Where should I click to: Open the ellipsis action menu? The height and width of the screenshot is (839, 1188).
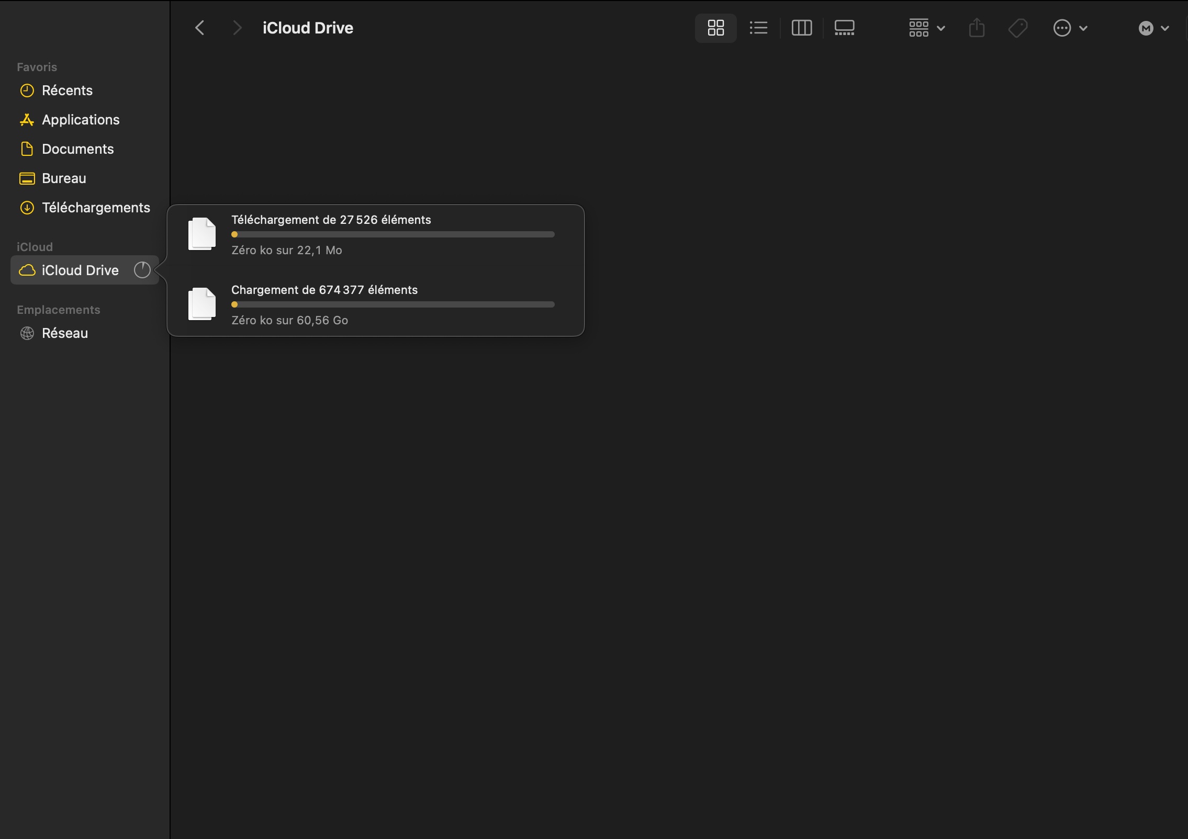[x=1070, y=28]
